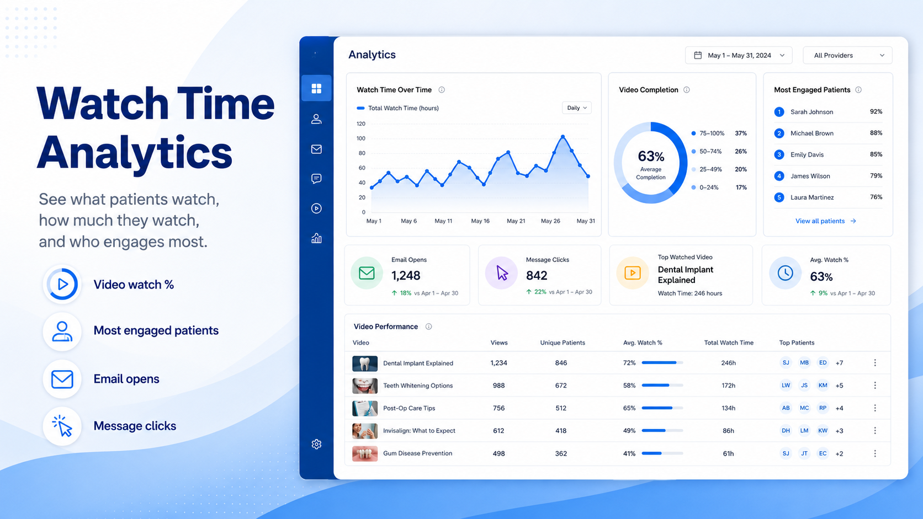Open the videos play icon in sidebar
The height and width of the screenshot is (519, 923).
coord(316,208)
